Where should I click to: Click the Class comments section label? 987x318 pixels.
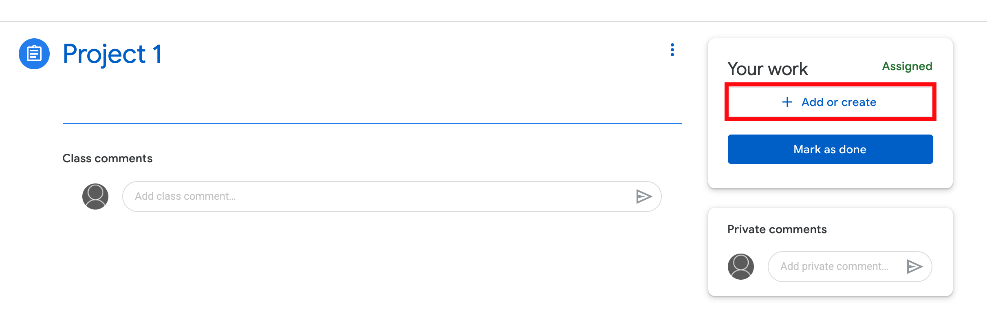[107, 158]
